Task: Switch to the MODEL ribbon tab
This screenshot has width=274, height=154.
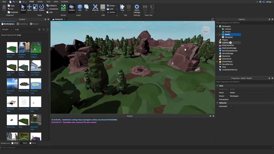Action: [40, 2]
